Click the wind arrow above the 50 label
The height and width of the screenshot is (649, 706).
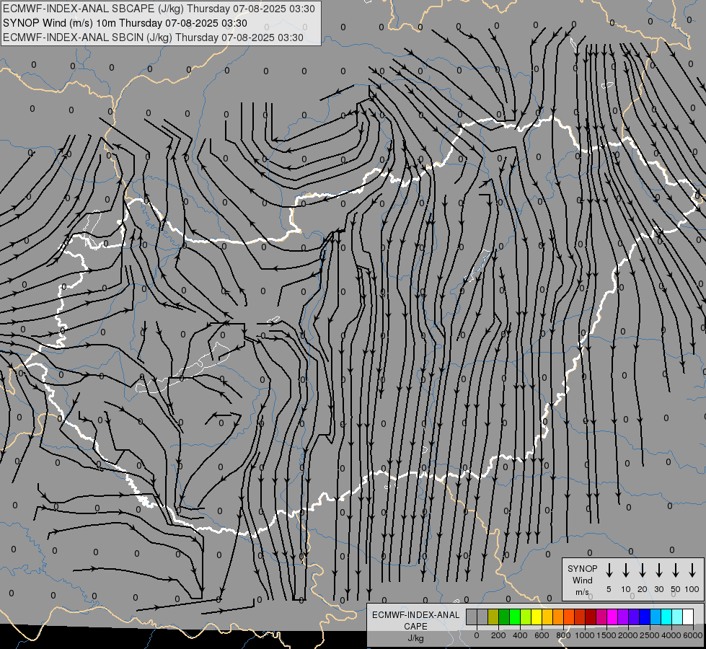(x=676, y=570)
